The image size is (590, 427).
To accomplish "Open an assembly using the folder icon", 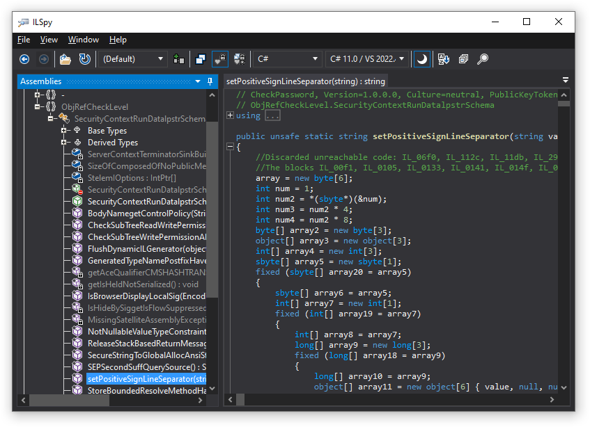I will (x=64, y=59).
